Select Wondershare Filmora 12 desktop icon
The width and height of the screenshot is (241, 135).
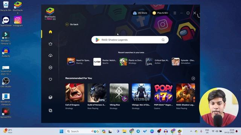(x=6, y=38)
